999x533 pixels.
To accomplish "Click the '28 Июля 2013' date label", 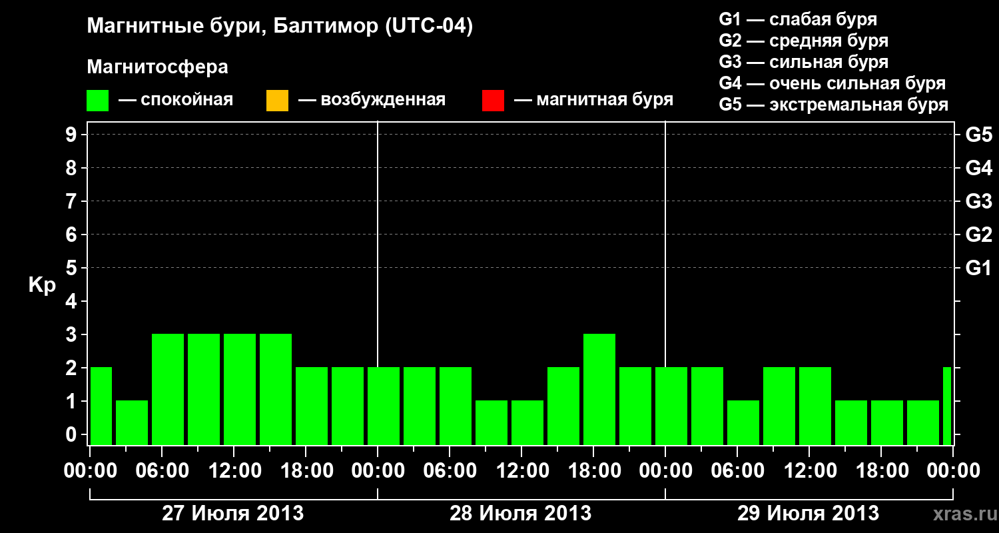I will pos(521,514).
